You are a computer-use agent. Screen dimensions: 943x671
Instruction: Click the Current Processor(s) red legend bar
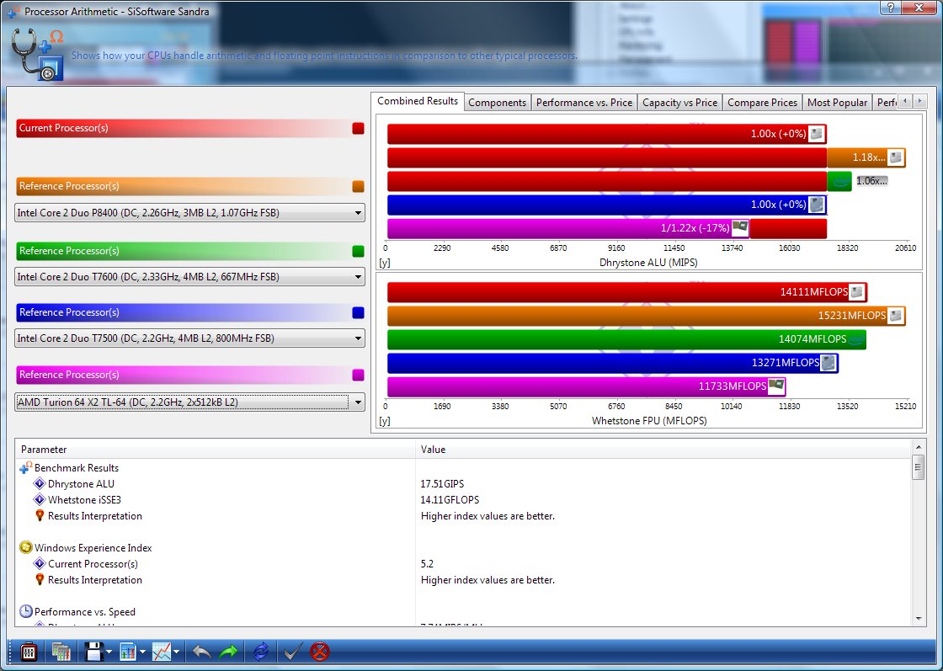(190, 128)
